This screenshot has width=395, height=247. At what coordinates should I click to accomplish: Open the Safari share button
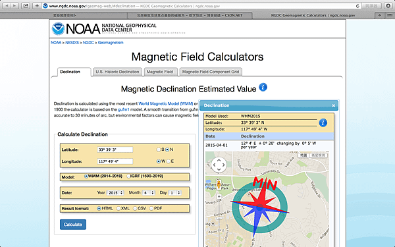26,5
